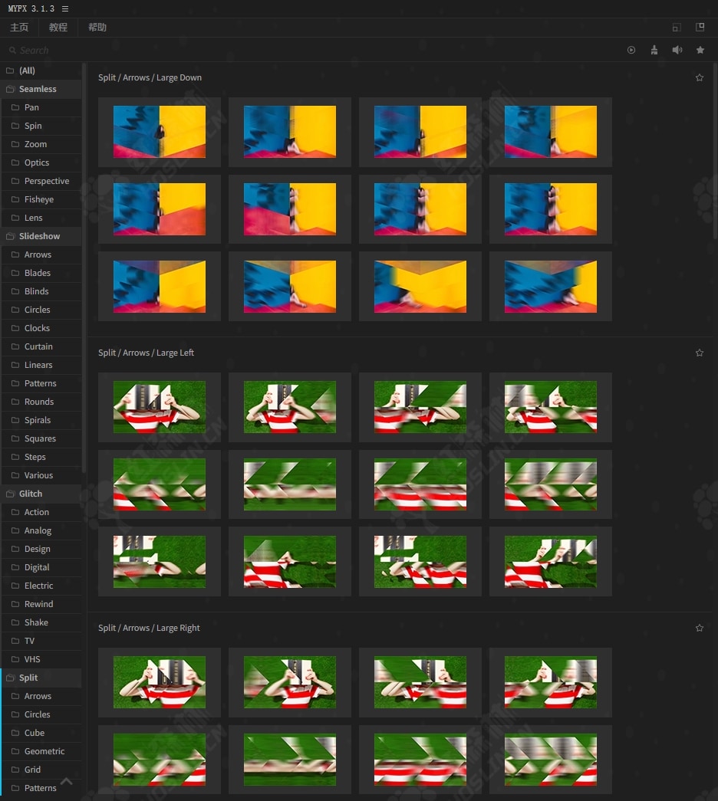718x801 pixels.
Task: Select first thumbnail of Large Left preset
Action: click(160, 407)
